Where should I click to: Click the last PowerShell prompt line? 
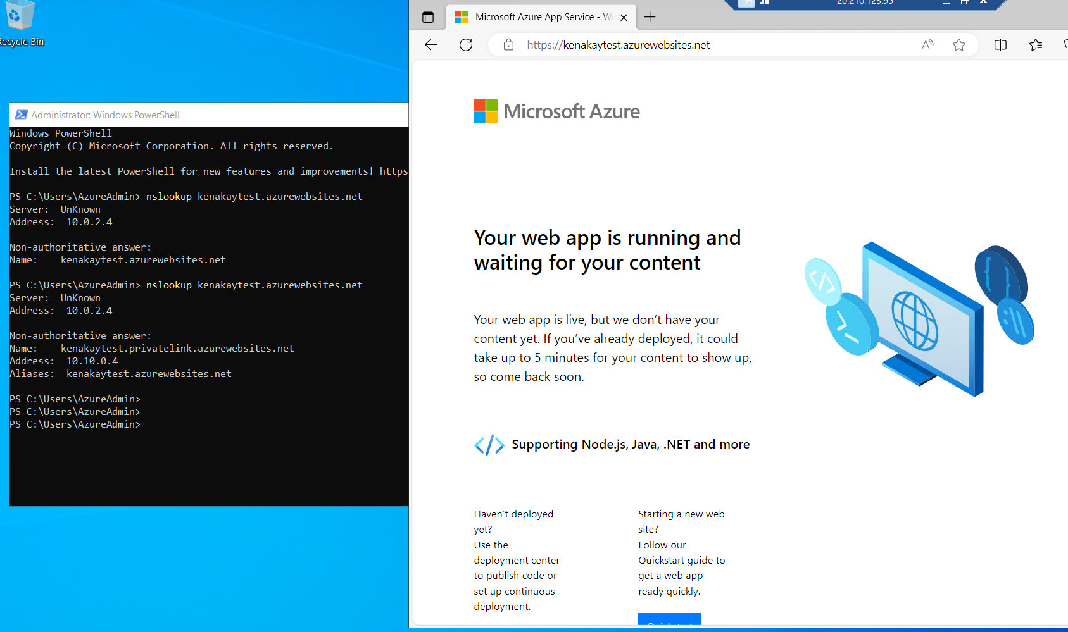[x=75, y=424]
